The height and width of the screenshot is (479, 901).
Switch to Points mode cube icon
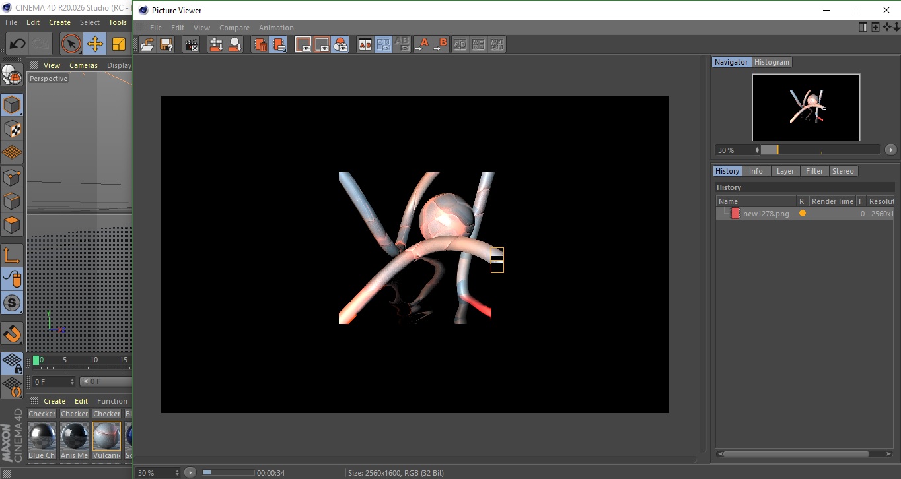(x=12, y=177)
